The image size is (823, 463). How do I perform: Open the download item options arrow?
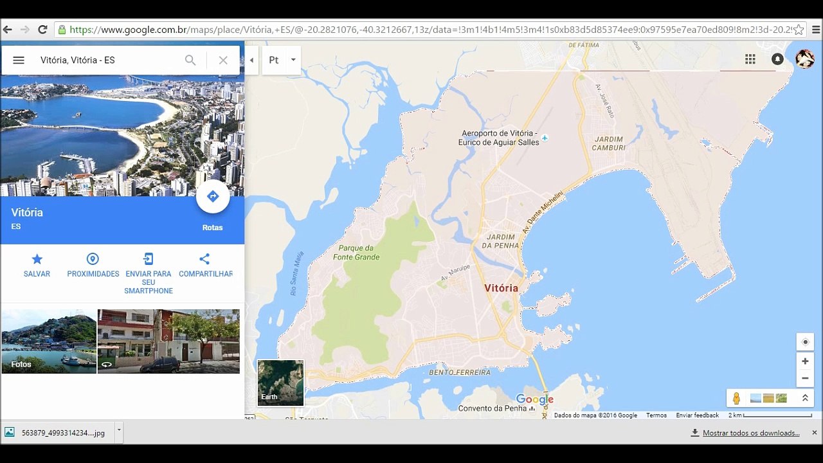coord(119,433)
